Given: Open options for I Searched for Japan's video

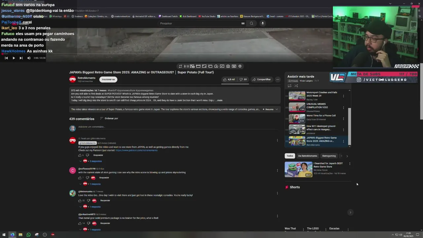Looking at the screenshot, I should point(350,164).
